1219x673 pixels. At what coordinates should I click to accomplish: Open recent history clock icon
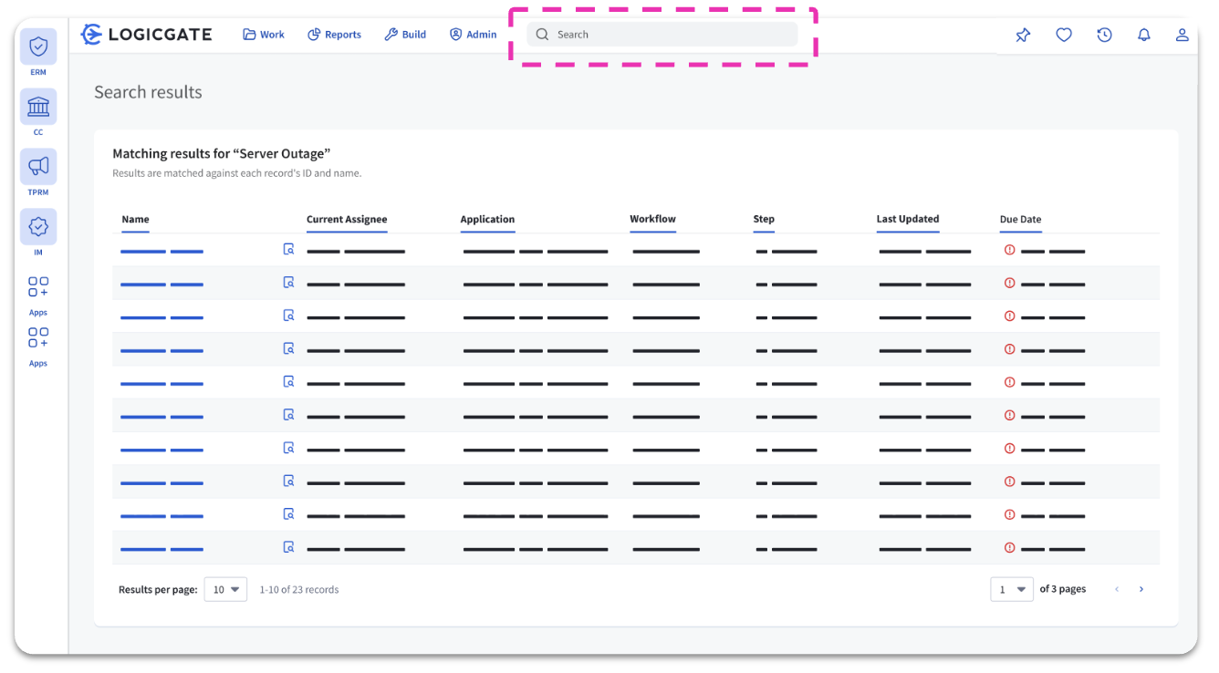point(1104,35)
